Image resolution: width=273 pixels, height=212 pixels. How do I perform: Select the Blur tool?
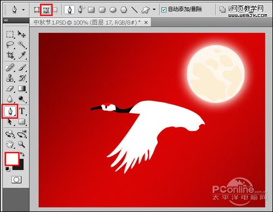click(10, 99)
